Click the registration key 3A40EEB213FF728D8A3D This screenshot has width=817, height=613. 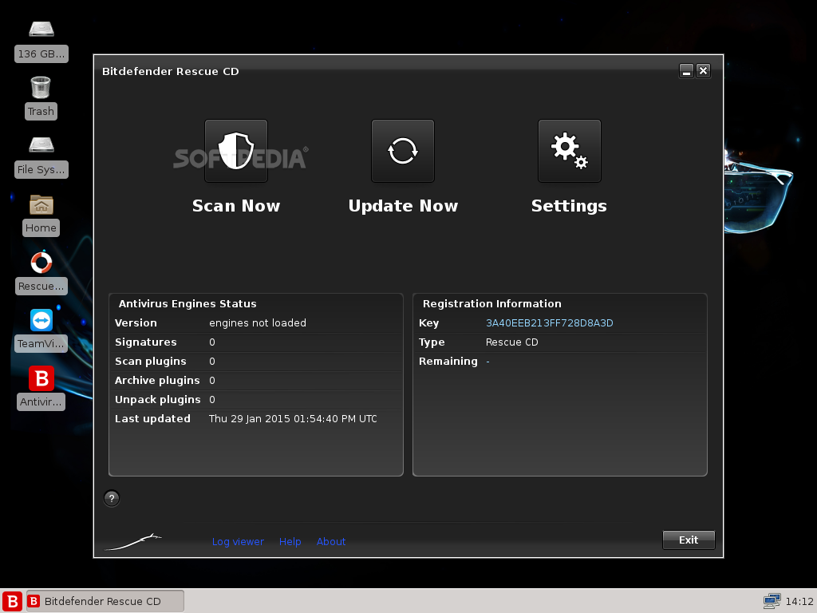click(549, 323)
